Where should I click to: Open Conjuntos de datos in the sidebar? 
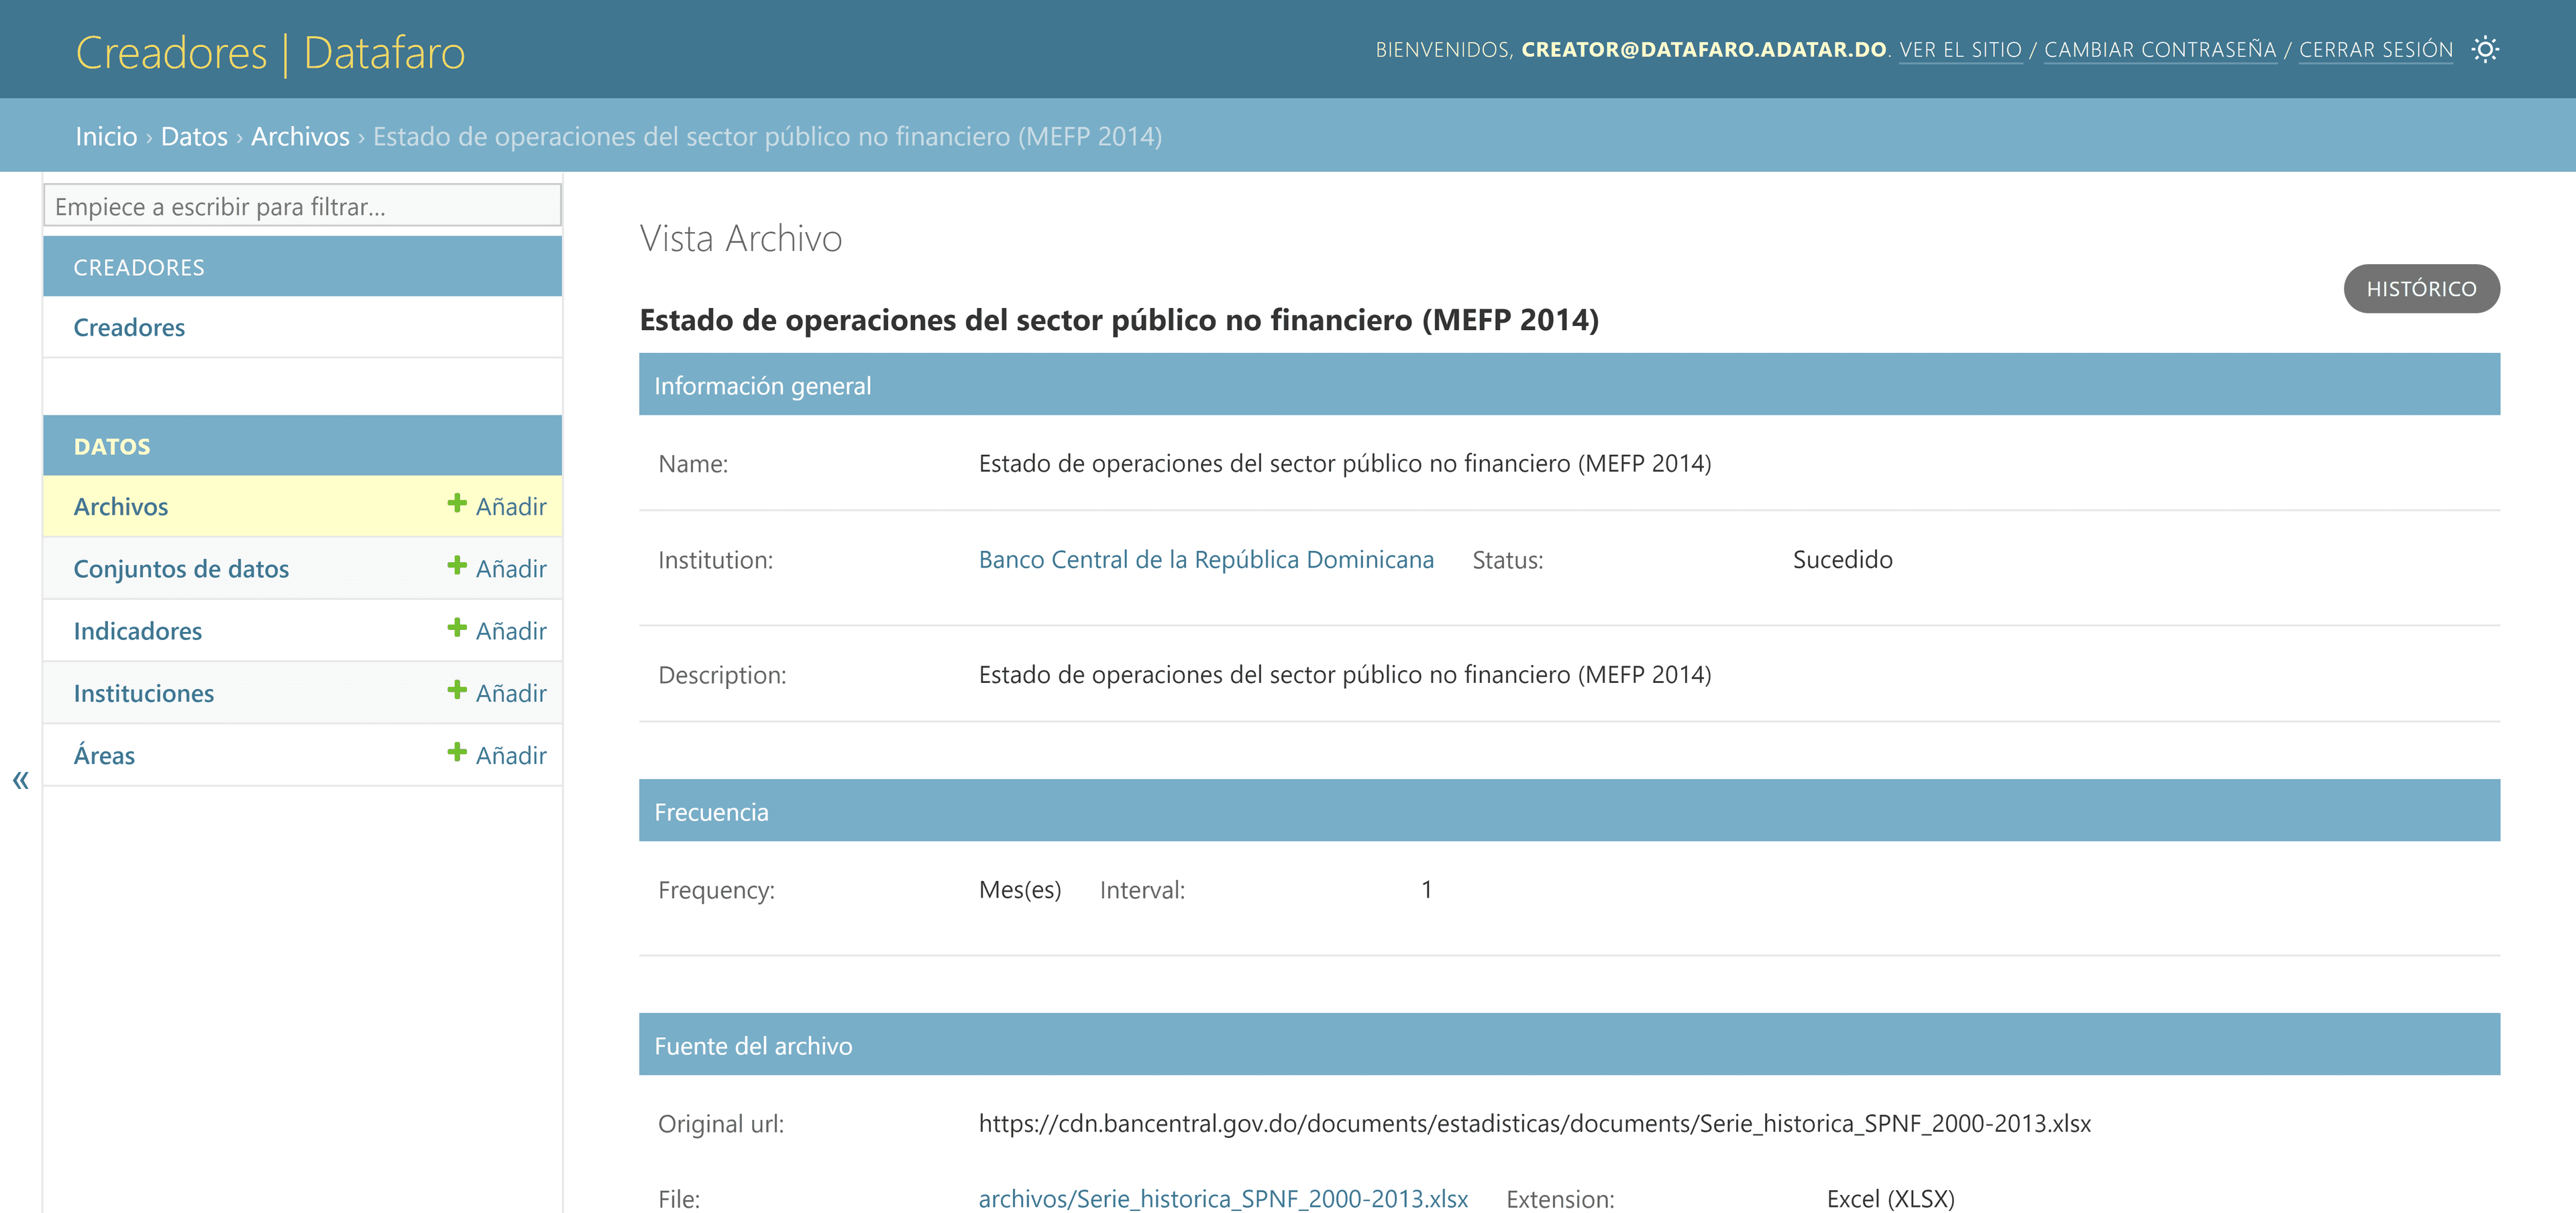181,568
